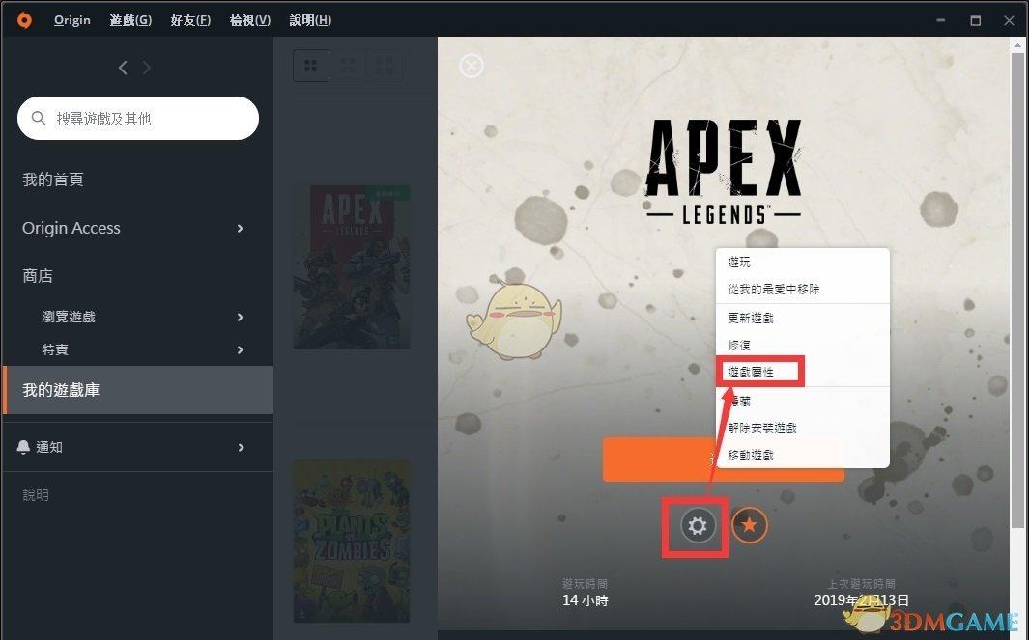Expand the 特賣 chevron
Image resolution: width=1029 pixels, height=640 pixels.
pos(241,349)
